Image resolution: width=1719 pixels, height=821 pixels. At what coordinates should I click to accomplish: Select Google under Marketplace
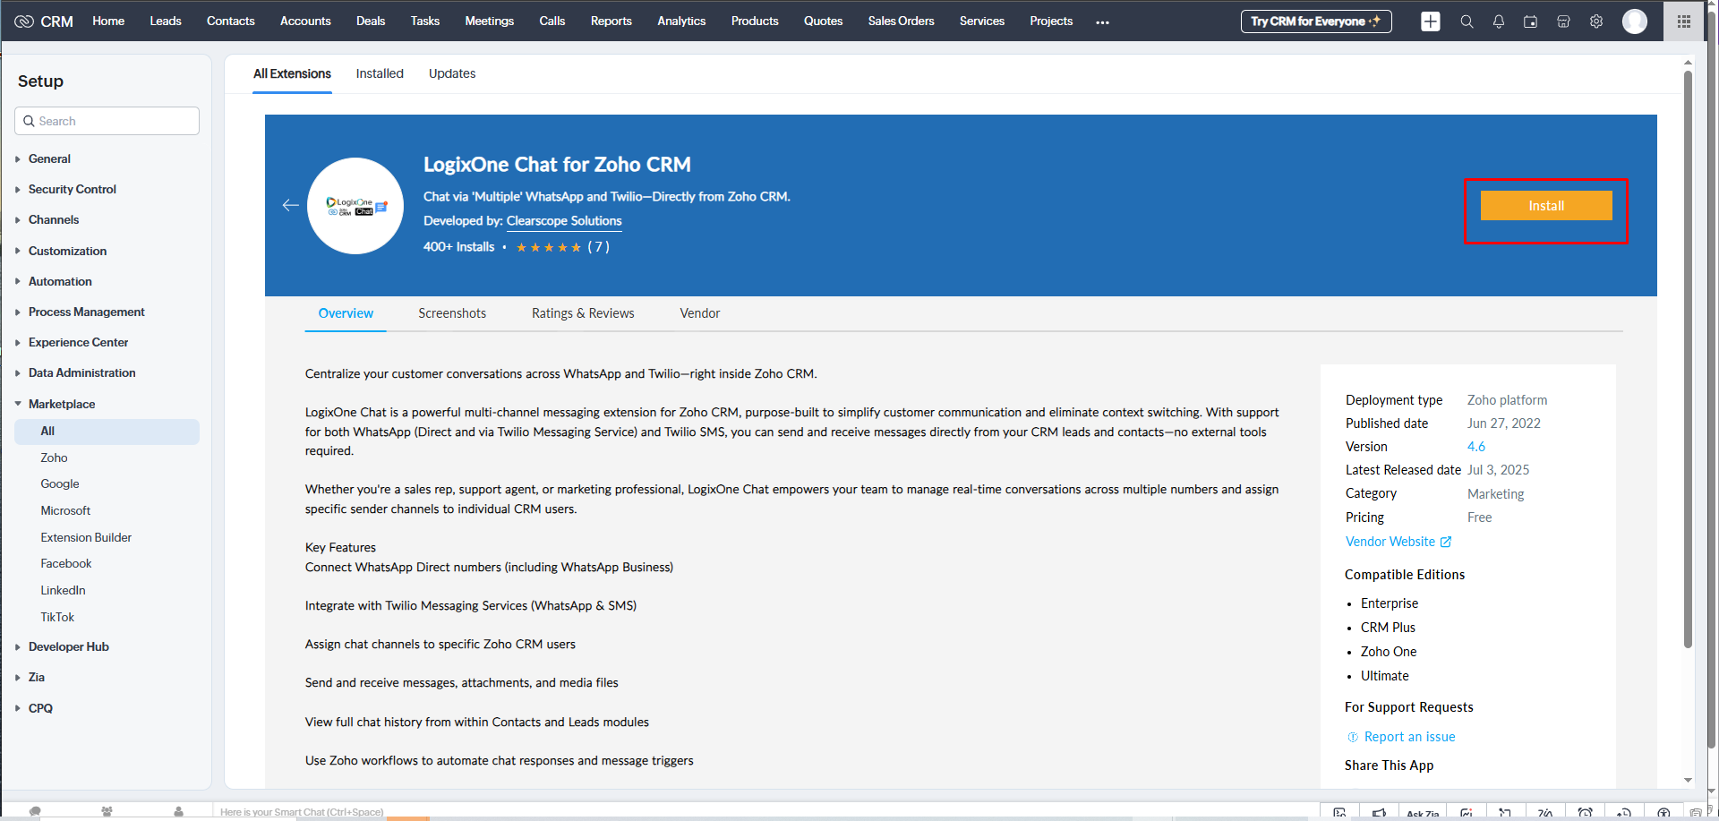pyautogui.click(x=60, y=483)
